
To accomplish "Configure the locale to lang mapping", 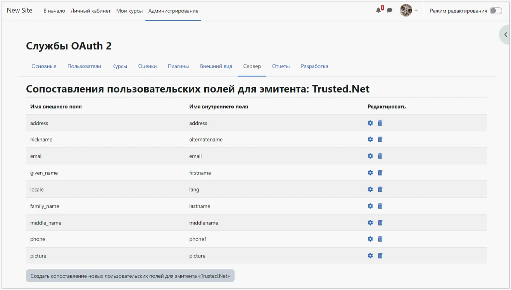I will [x=370, y=189].
